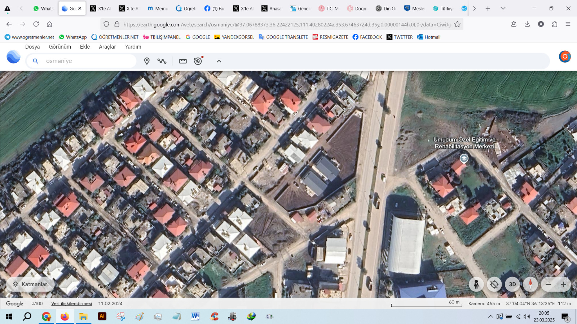Click the add placemark pin icon
This screenshot has height=324, width=577.
click(x=147, y=61)
